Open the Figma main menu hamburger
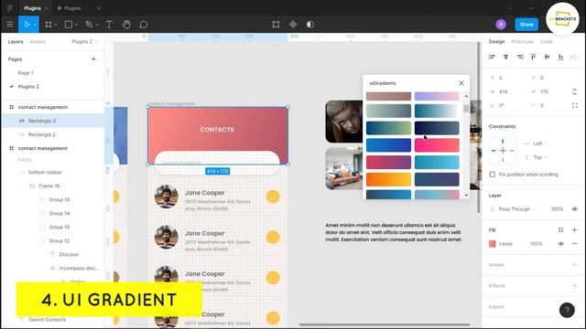Screen dimensions: 586x329 tap(10, 25)
